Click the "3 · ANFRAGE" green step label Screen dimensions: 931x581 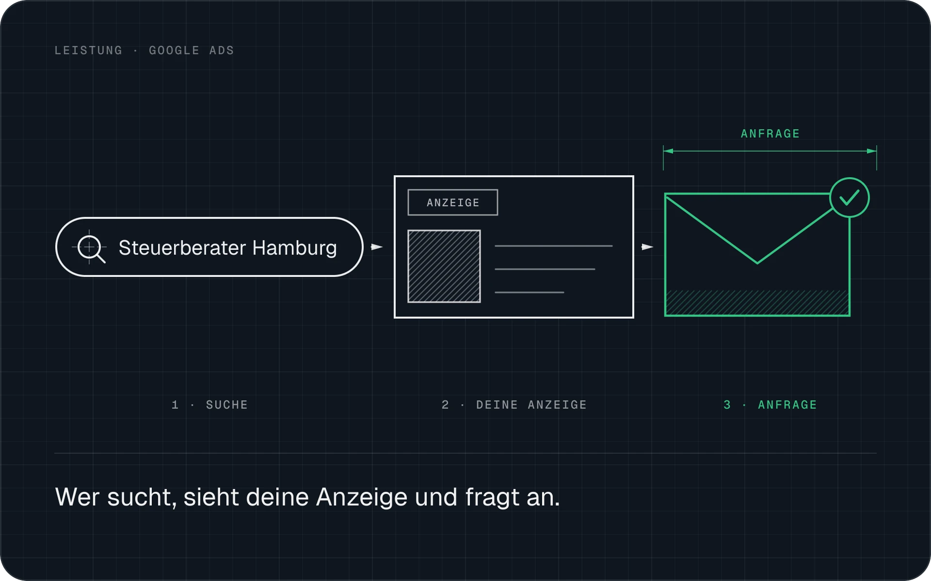pyautogui.click(x=770, y=405)
